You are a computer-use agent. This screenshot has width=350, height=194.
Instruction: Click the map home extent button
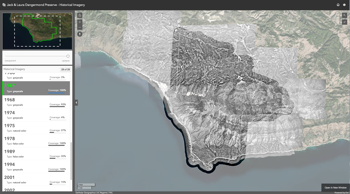point(80,15)
